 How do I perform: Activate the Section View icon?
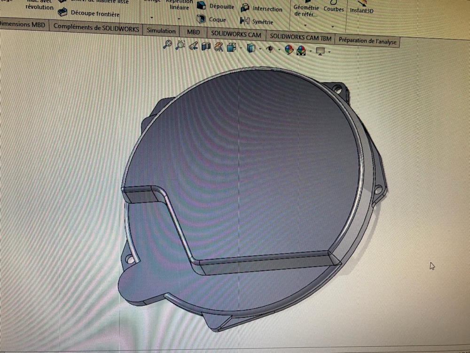[205, 47]
